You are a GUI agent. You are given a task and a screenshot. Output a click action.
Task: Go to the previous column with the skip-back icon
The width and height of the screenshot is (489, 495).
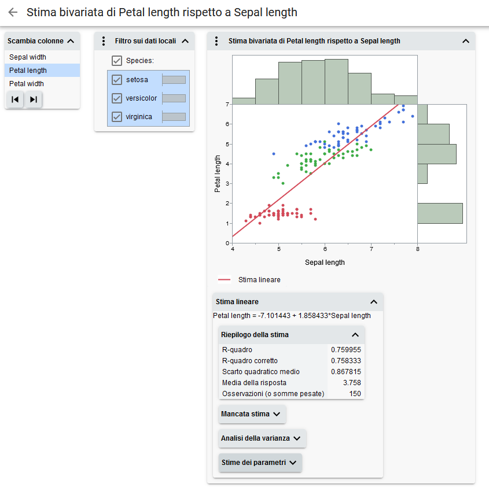[x=15, y=99]
